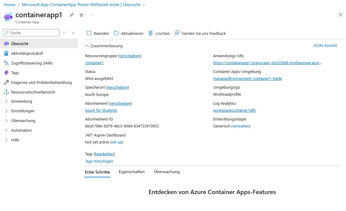The width and height of the screenshot is (346, 211).
Task: Expand the Anwendung menu section
Action: click(x=21, y=101)
